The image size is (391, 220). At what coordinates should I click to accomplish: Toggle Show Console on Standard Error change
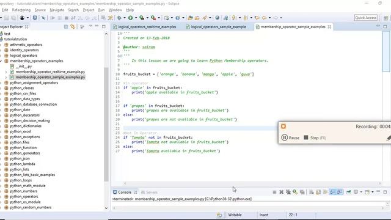pos(340,192)
